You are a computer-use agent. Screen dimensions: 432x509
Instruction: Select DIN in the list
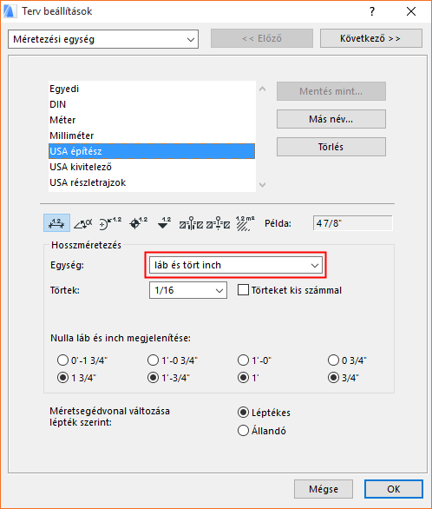pyautogui.click(x=152, y=104)
